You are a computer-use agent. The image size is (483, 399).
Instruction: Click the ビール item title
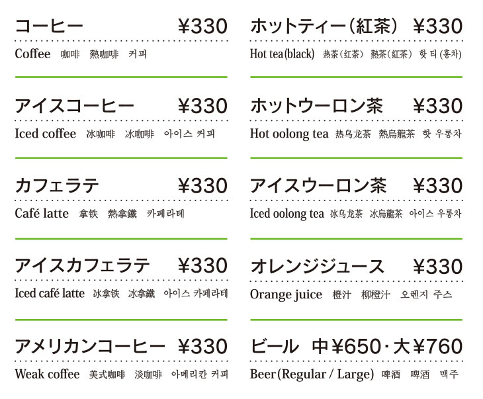(275, 346)
